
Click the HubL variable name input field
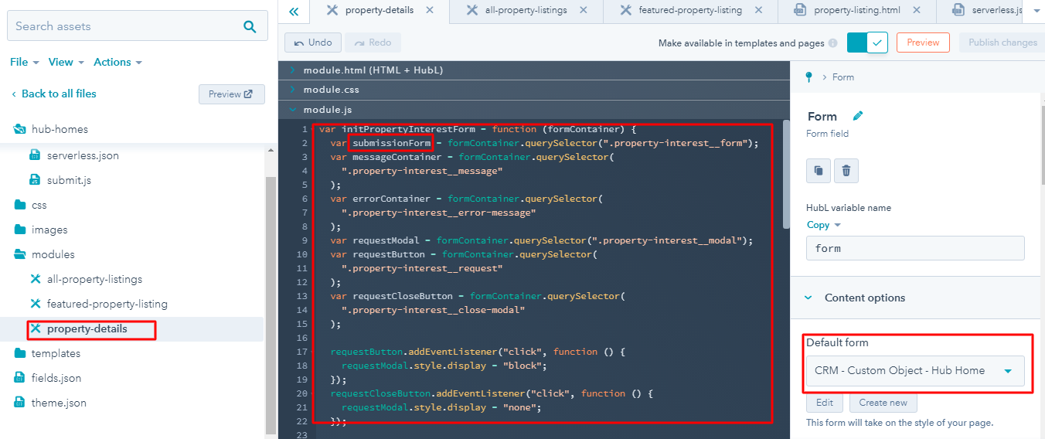click(915, 248)
